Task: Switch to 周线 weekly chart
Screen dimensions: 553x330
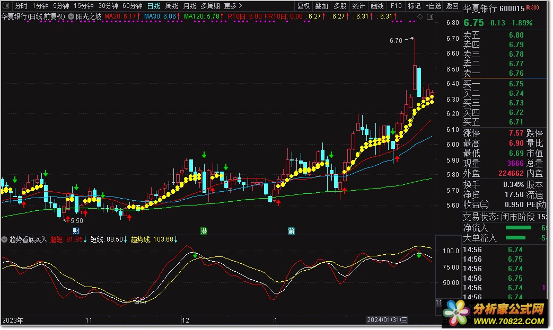Action: 172,6
